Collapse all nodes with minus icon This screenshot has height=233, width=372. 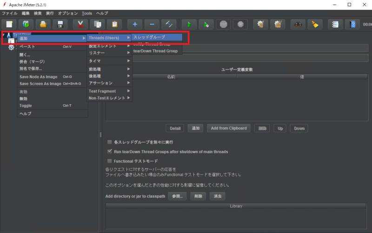point(152,25)
